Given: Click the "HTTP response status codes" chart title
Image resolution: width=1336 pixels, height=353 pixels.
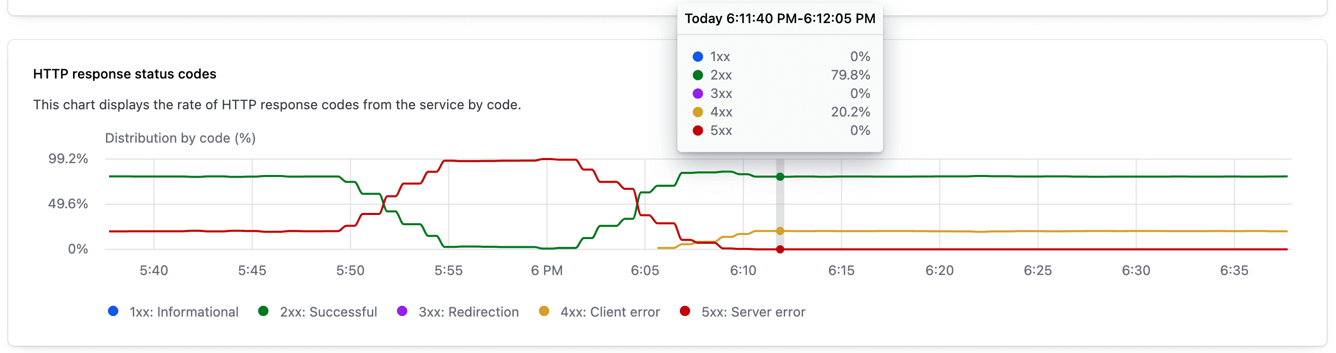Looking at the screenshot, I should (x=124, y=74).
